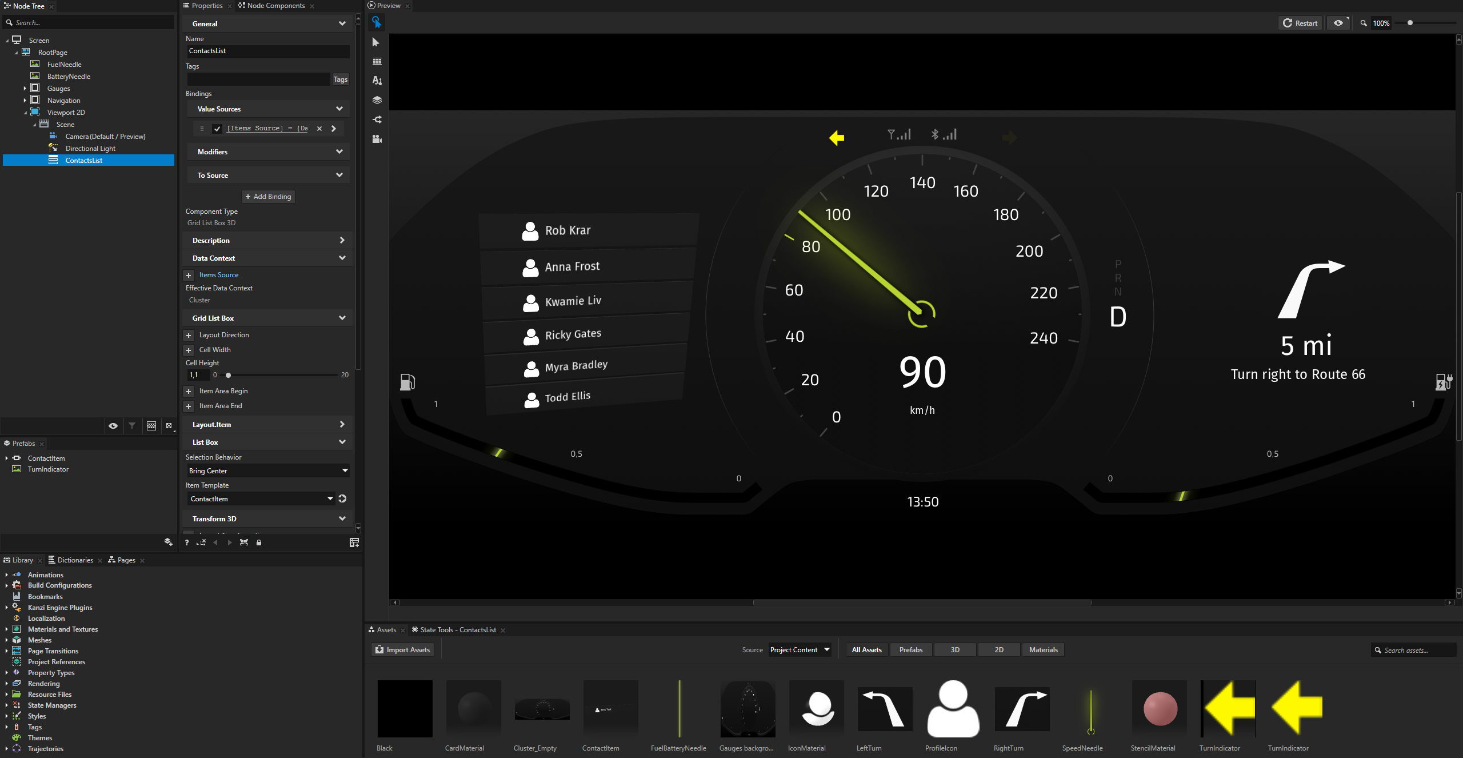Switch to the Dictionaries tab
Screen dimensions: 1463x758
pos(75,560)
